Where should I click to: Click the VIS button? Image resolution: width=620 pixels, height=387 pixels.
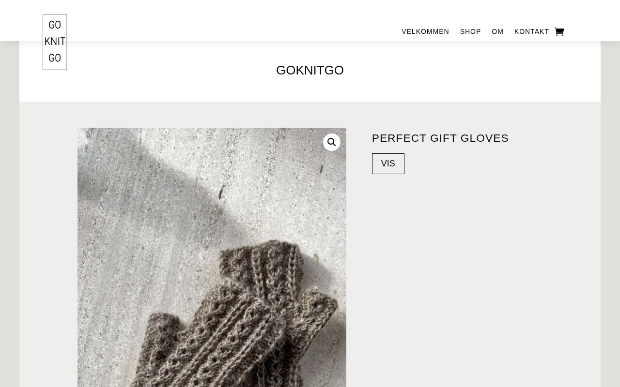pyautogui.click(x=388, y=164)
